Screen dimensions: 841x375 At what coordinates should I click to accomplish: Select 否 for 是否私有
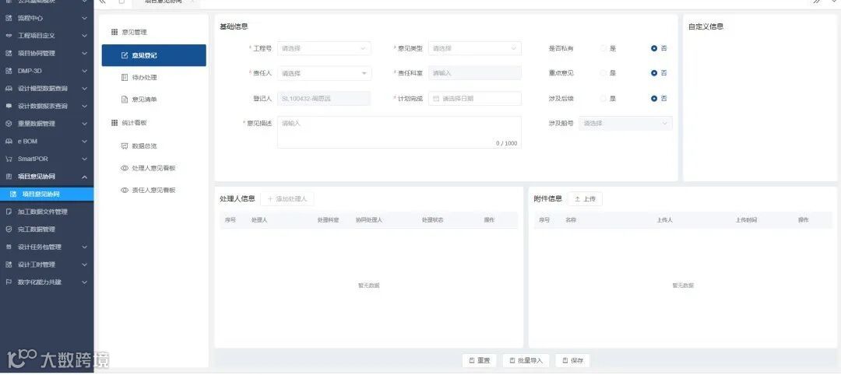pyautogui.click(x=654, y=48)
